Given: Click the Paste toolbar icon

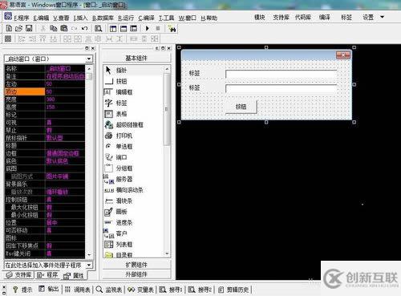Looking at the screenshot, I should [x=64, y=28].
